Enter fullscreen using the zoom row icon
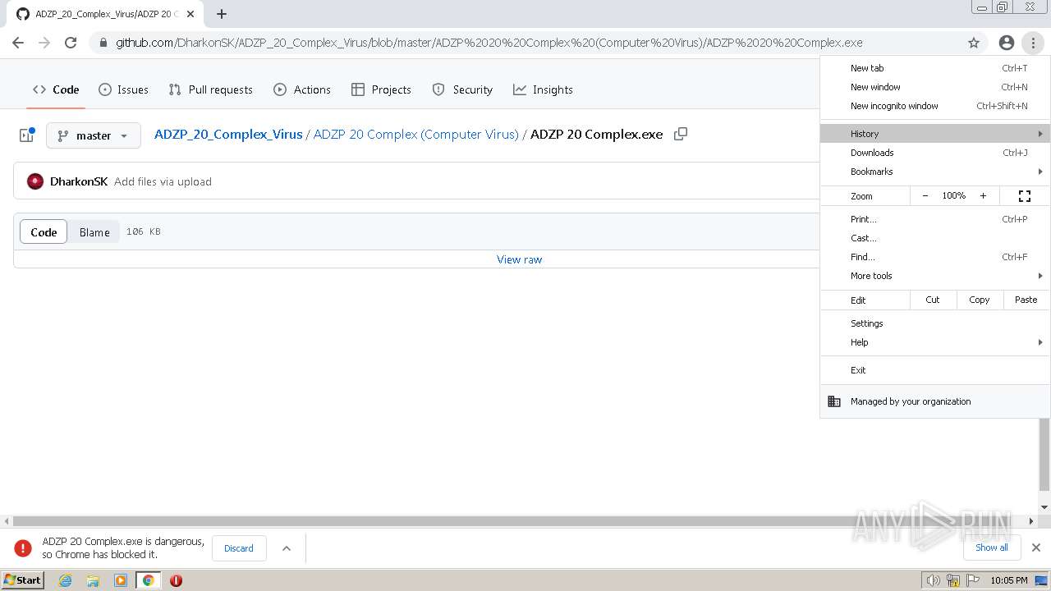The width and height of the screenshot is (1051, 591). pyautogui.click(x=1025, y=196)
